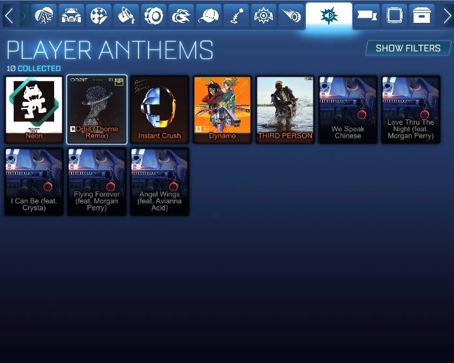Choose the Angel Wings anthem
454x363 pixels.
pos(160,181)
